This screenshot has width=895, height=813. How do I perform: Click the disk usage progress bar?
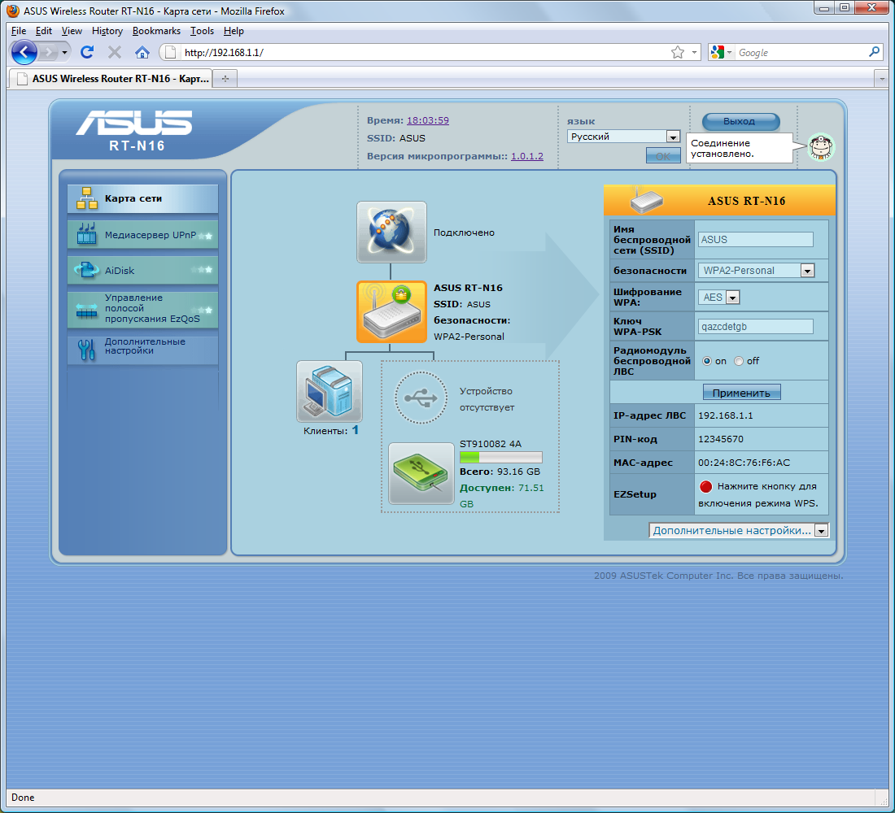pos(500,457)
